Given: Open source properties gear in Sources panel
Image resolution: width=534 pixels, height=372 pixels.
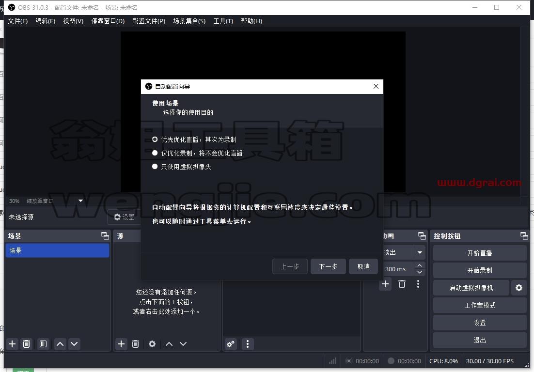Looking at the screenshot, I should pos(152,344).
